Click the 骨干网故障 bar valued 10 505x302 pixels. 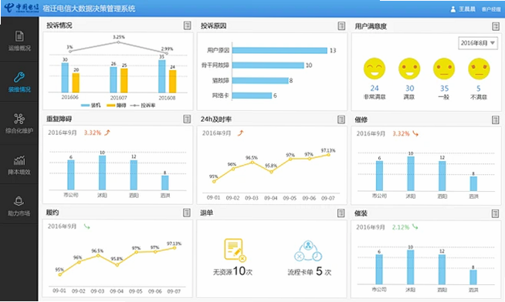coord(268,65)
